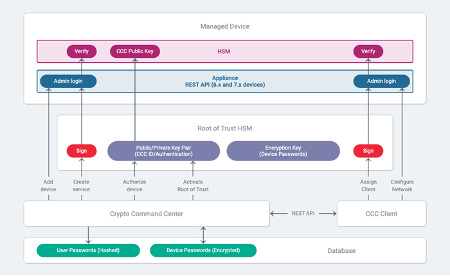The width and height of the screenshot is (450, 276).
Task: Open the CCC Client box
Action: tap(381, 214)
